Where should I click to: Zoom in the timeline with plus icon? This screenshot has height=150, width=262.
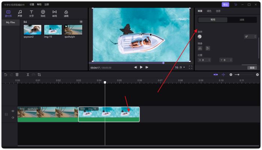(258, 75)
